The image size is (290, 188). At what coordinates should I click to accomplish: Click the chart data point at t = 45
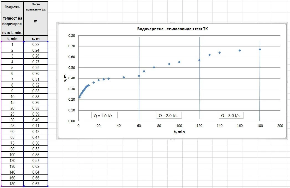click(x=124, y=77)
